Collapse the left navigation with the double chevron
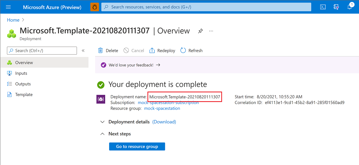This screenshot has width=359, height=165. coord(83,50)
